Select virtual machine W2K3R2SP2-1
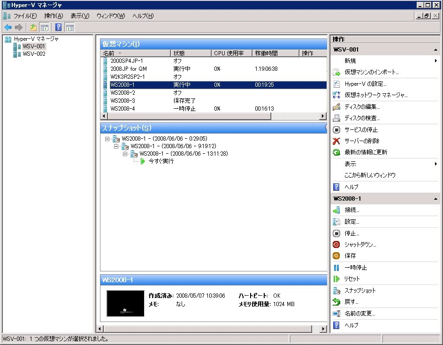Screen dimensions: 443x345 (x=128, y=77)
